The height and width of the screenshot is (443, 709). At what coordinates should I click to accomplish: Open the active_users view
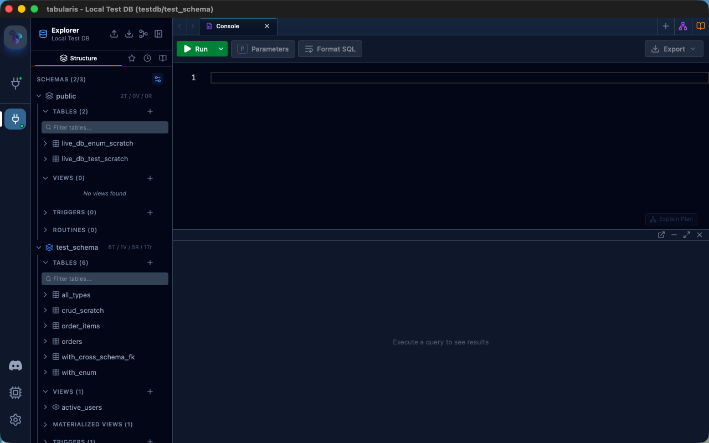click(x=81, y=408)
